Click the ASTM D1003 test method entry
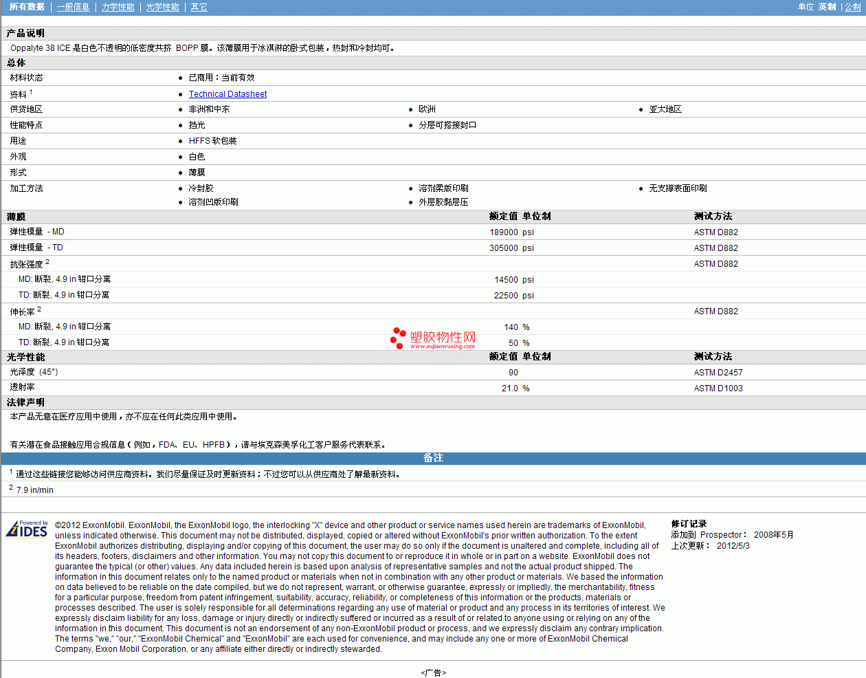The width and height of the screenshot is (866, 678). (718, 389)
